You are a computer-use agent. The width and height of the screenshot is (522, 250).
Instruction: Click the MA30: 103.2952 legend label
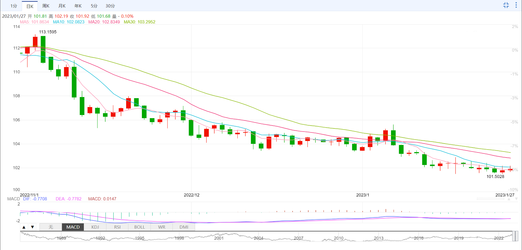click(x=140, y=22)
